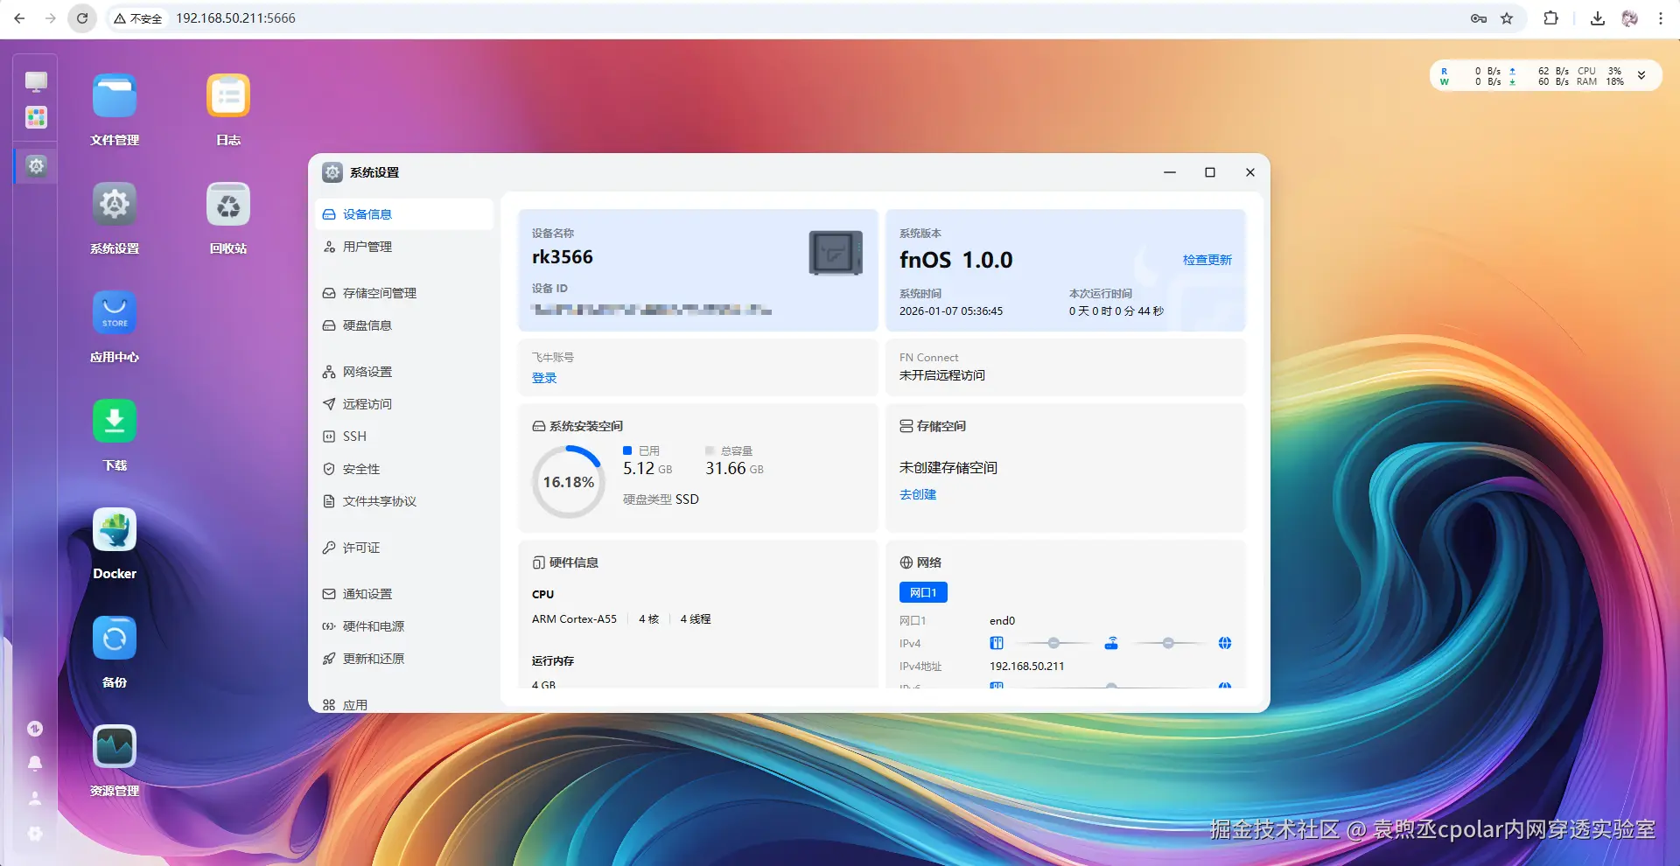Open 用户管理 settings section
This screenshot has height=866, width=1680.
click(x=404, y=247)
